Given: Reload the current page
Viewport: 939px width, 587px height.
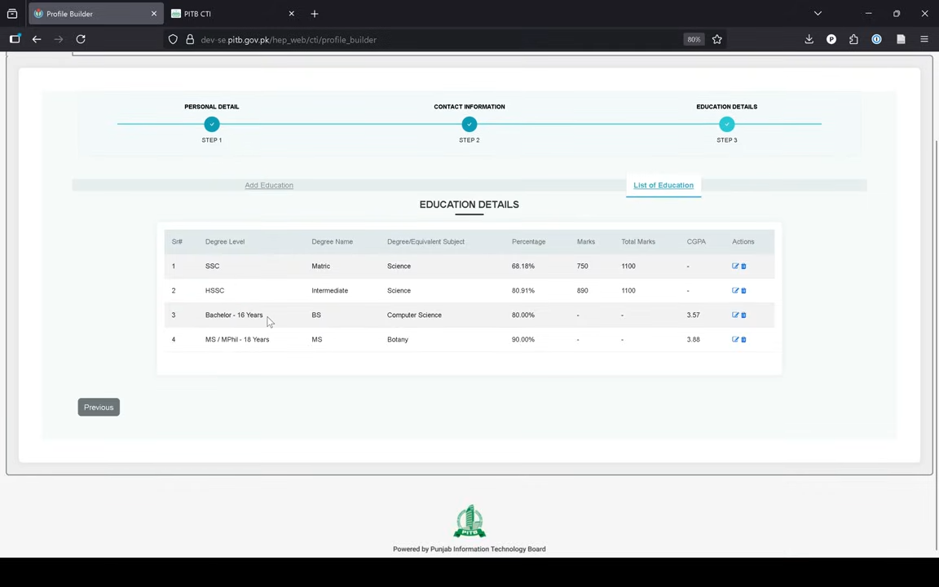Looking at the screenshot, I should point(81,39).
